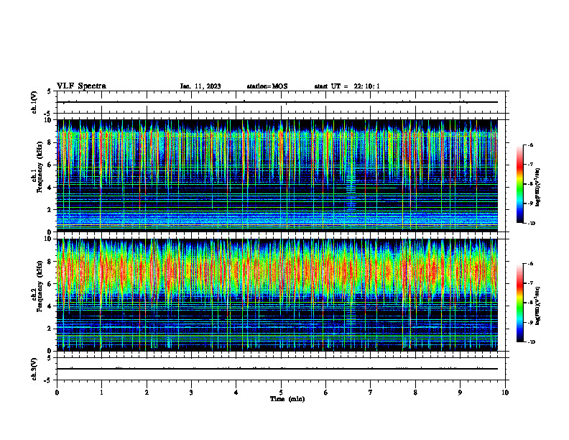Screen dimensions: 569x440
Task: Click the "station=MOS" header text
Action: click(267, 86)
